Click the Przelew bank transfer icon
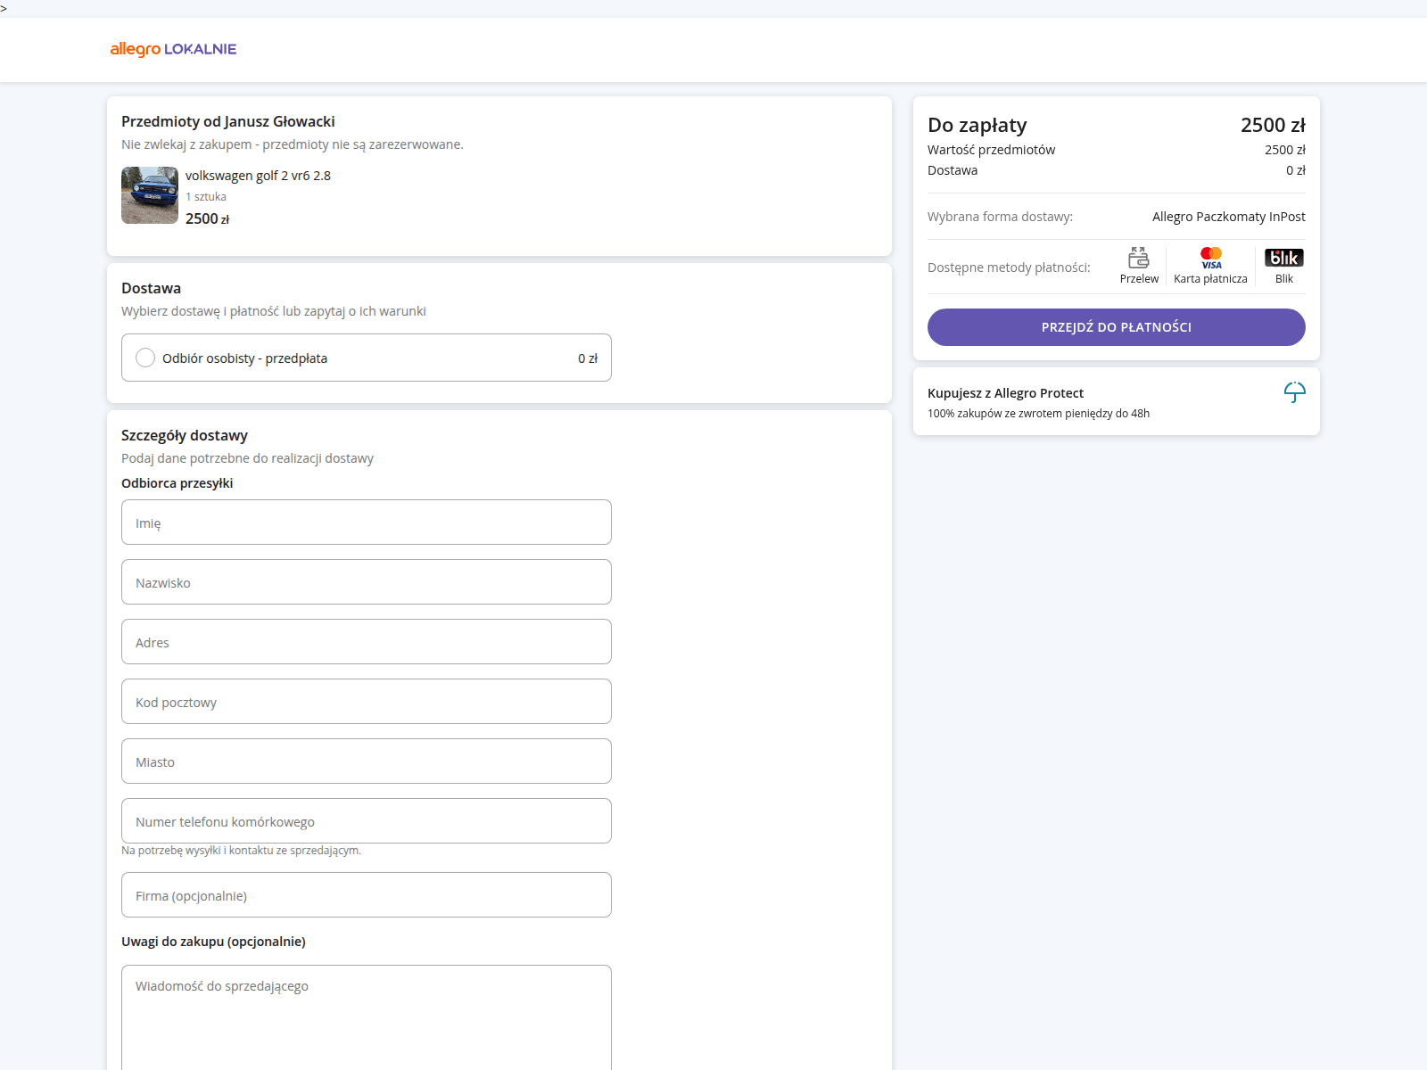 pos(1138,258)
